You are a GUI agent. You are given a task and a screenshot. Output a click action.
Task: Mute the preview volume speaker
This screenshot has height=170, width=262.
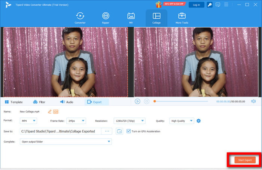(x=253, y=101)
